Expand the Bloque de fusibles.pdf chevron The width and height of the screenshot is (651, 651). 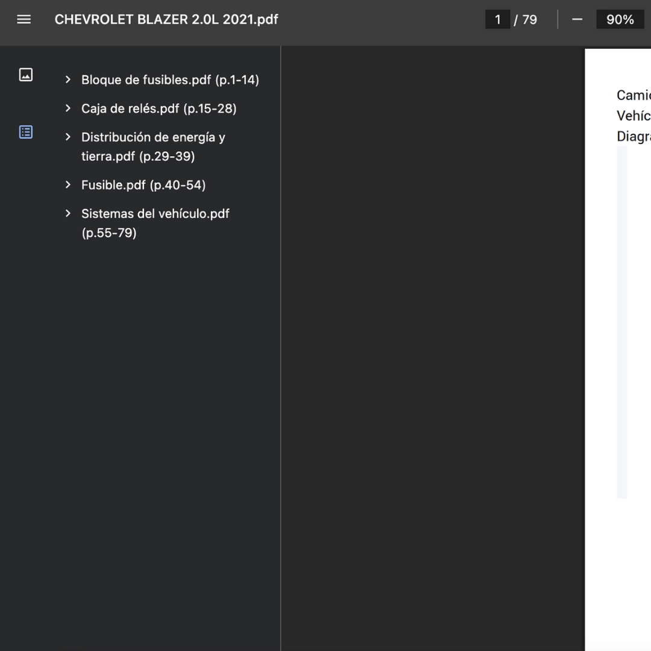(x=68, y=80)
